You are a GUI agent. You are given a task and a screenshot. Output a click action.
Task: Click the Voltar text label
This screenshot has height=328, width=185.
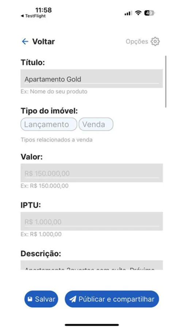43,42
